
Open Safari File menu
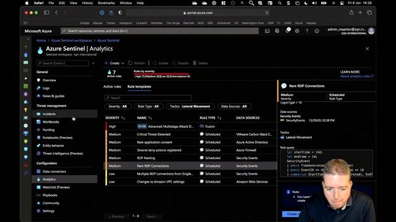click(51, 3)
